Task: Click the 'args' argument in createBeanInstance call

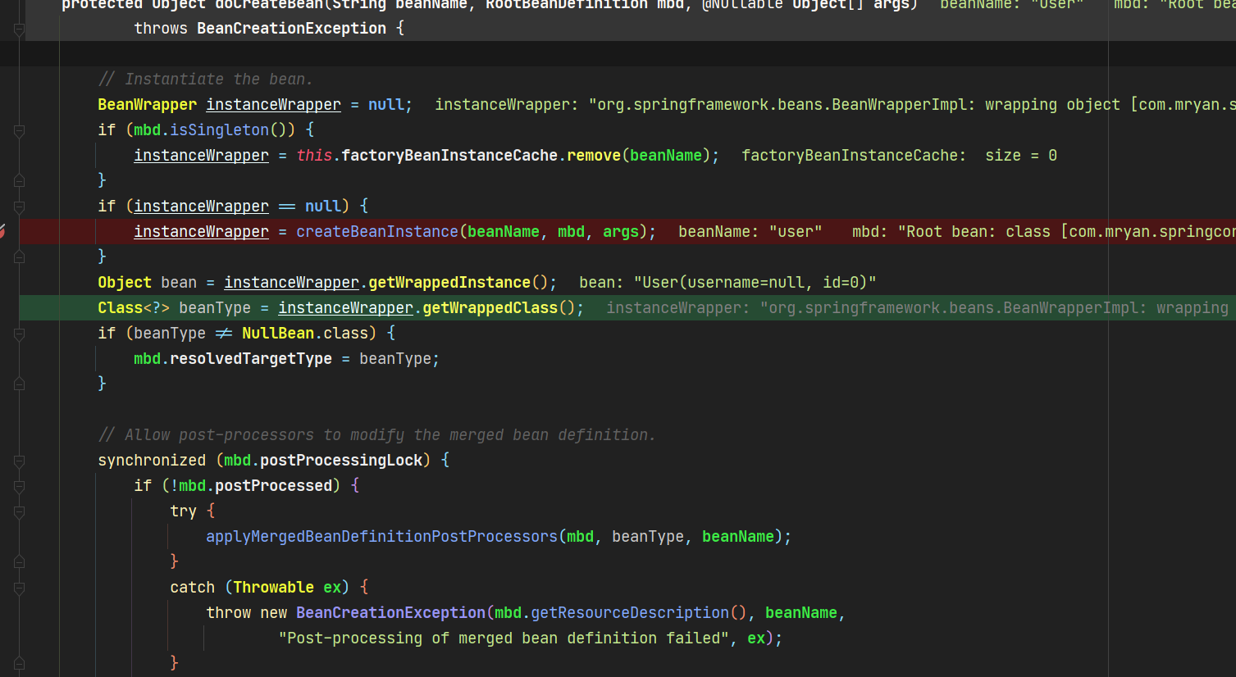Action: 621,232
